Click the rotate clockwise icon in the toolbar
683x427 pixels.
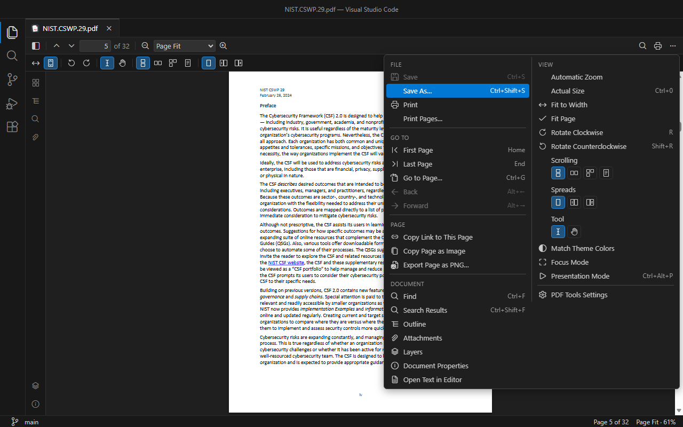coord(86,63)
